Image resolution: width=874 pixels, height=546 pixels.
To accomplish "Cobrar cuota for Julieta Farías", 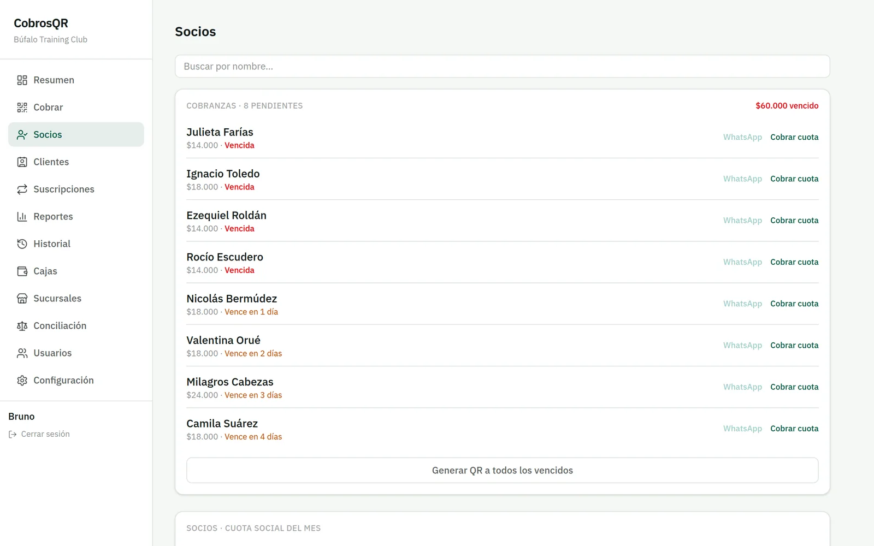I will point(794,137).
